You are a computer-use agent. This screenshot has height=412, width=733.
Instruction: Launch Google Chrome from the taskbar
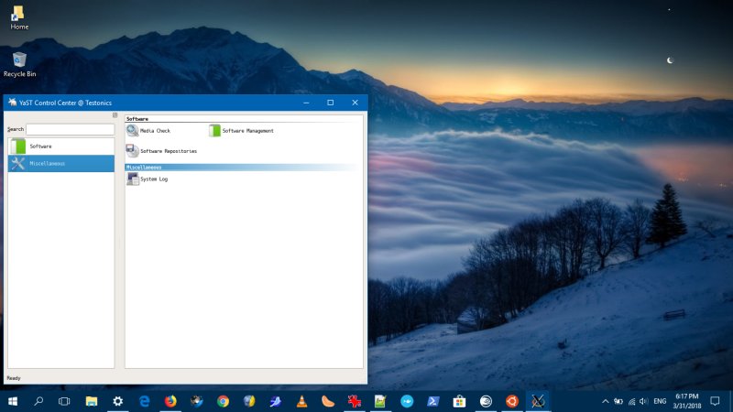tap(223, 401)
